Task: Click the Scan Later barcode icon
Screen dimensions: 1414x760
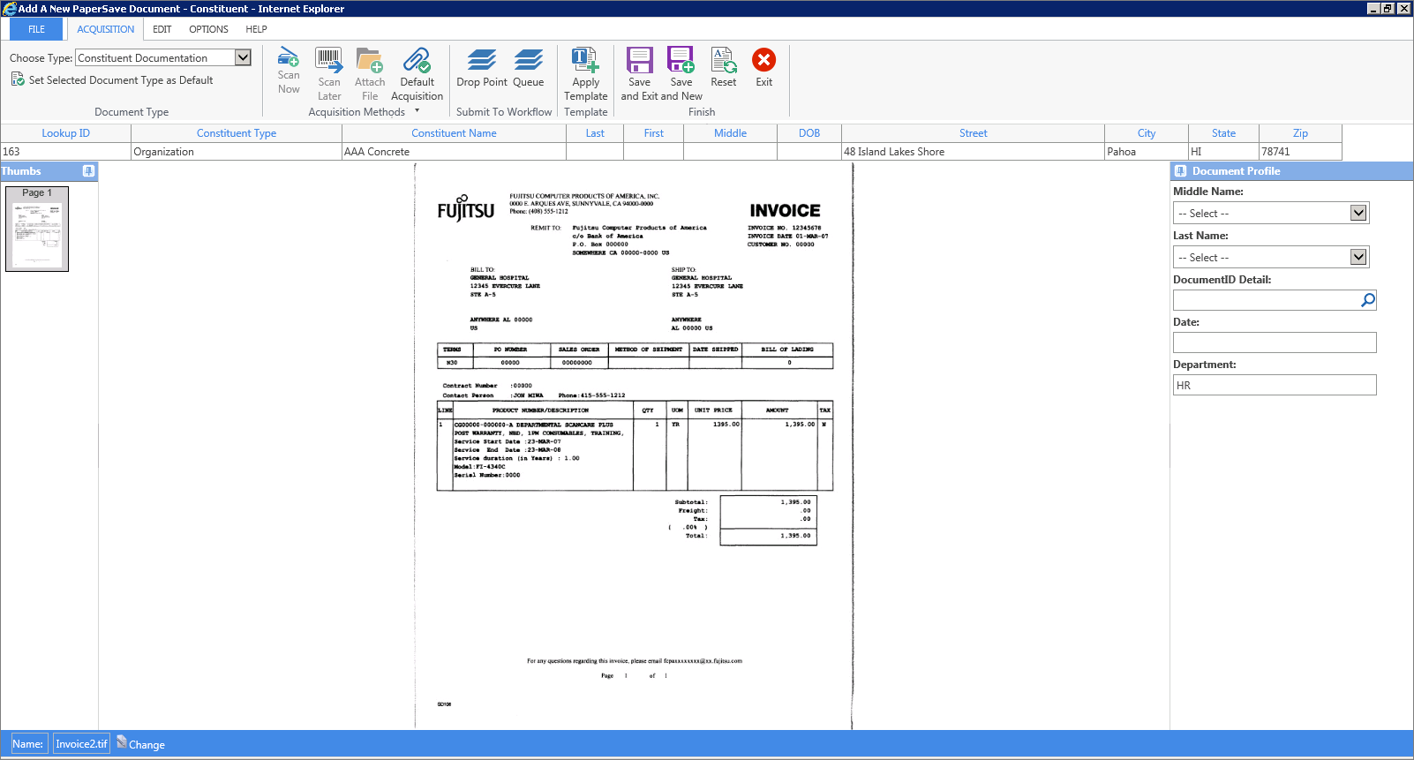Action: click(x=329, y=60)
